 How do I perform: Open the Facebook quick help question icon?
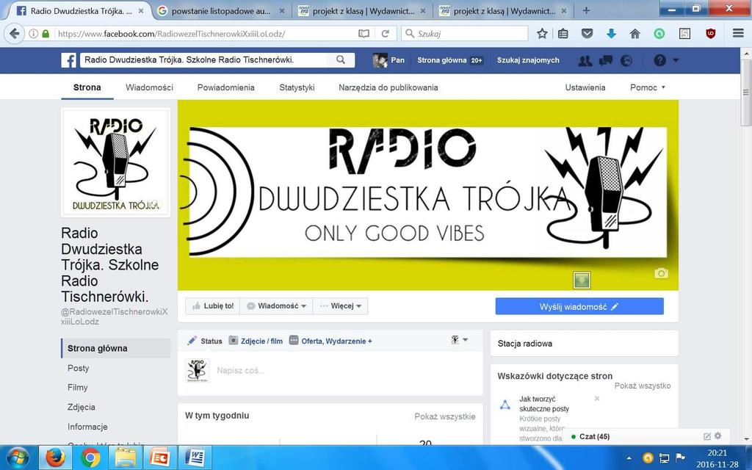click(660, 60)
